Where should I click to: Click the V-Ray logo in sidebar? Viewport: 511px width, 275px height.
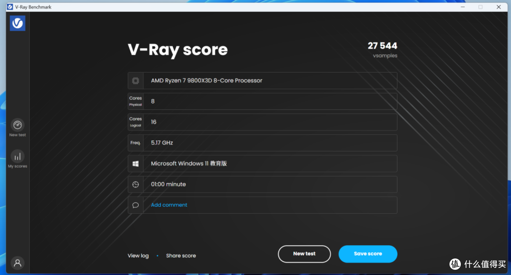point(18,23)
